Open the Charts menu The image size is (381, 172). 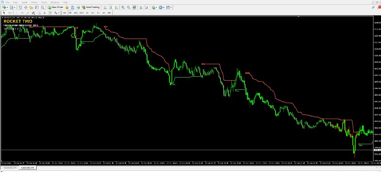pyautogui.click(x=34, y=2)
